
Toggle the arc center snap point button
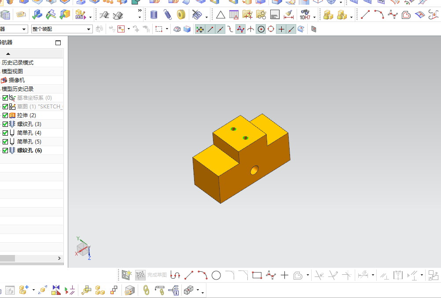[261, 29]
